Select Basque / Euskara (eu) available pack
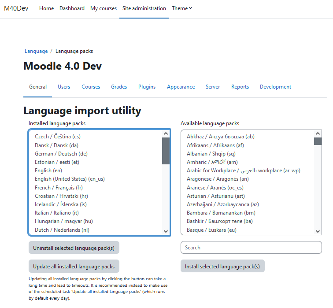 (x=248, y=230)
